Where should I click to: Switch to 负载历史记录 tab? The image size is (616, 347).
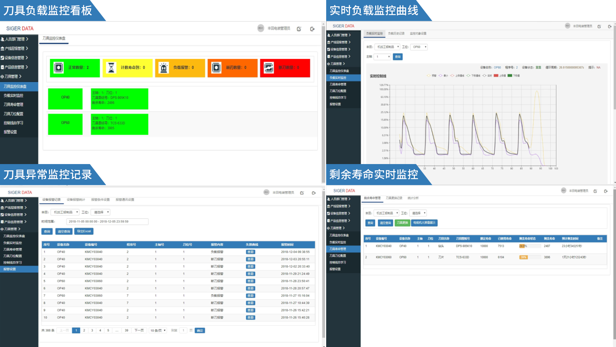click(396, 33)
